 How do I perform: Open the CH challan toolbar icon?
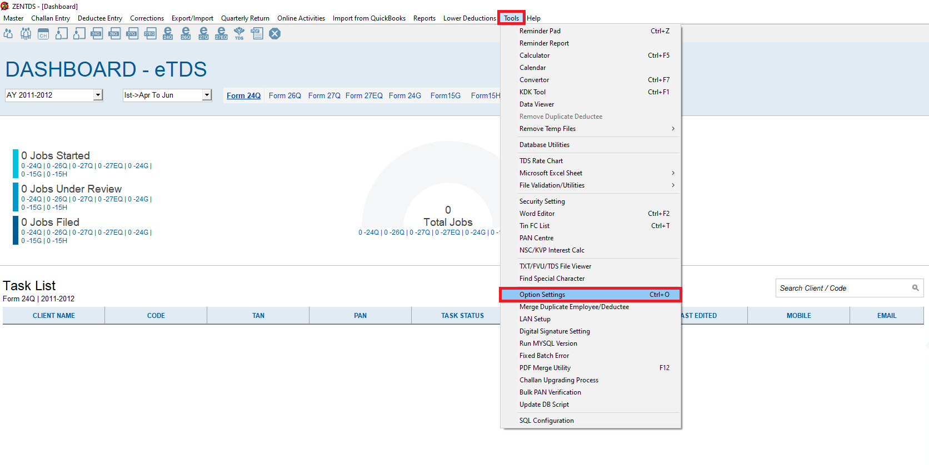coord(43,34)
